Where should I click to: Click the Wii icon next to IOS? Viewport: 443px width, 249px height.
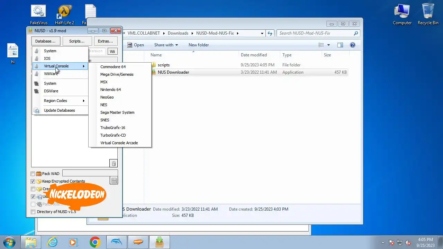click(x=37, y=58)
